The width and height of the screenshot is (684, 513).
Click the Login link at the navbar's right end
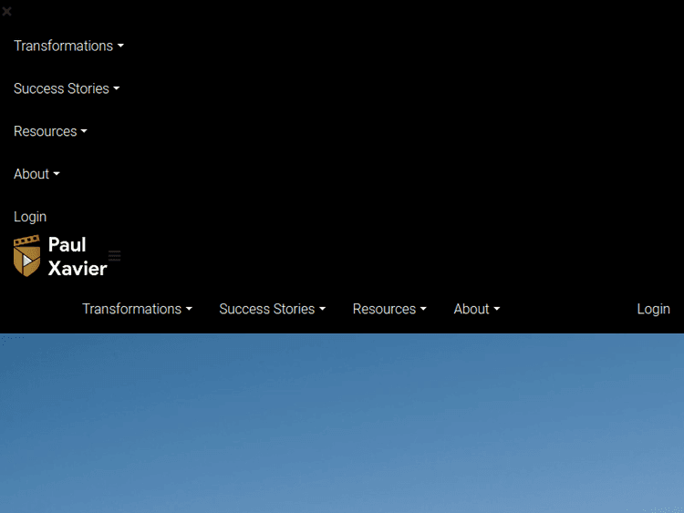[653, 309]
